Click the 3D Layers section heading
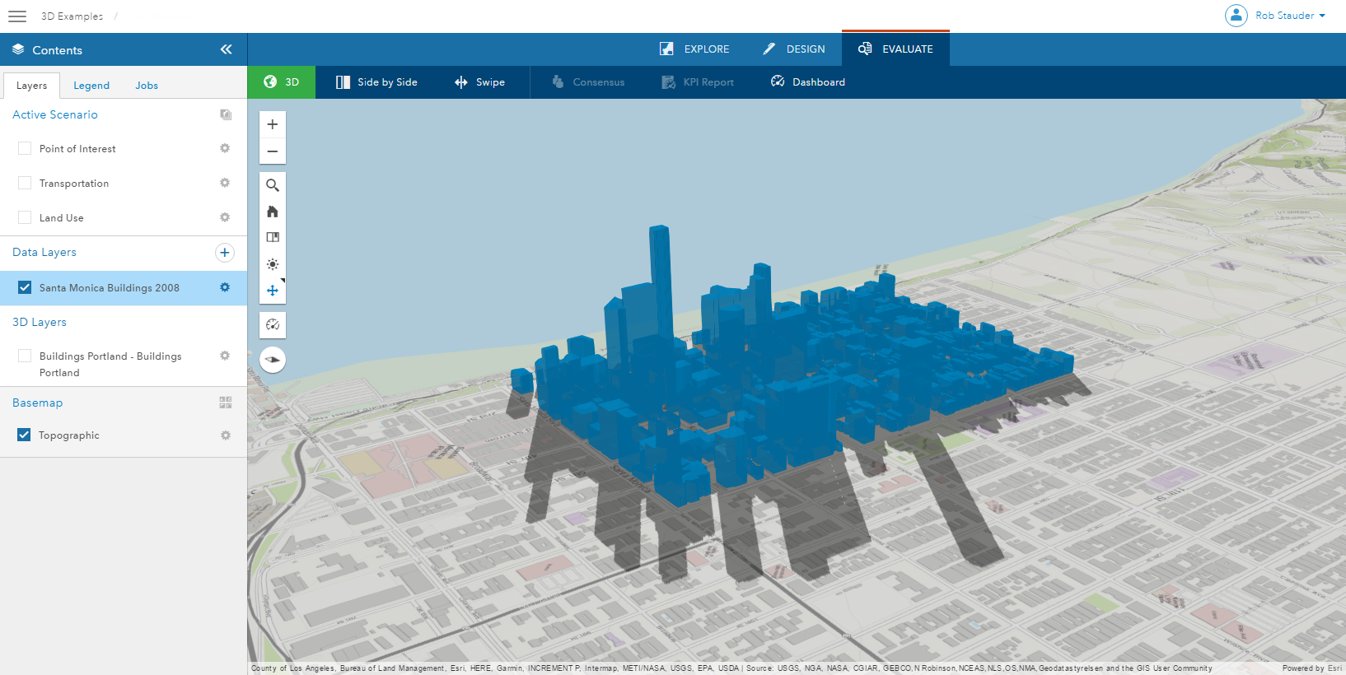 [40, 322]
